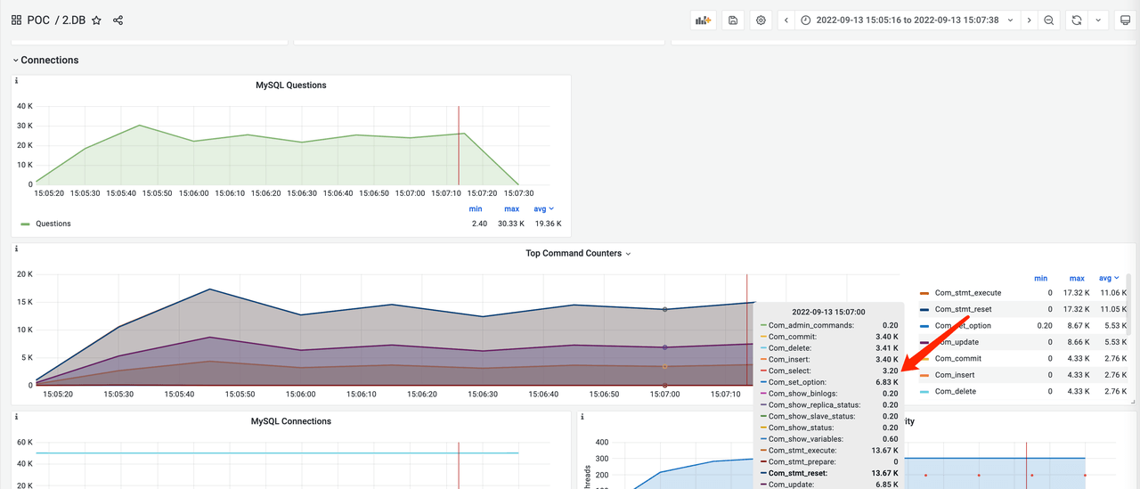Sort the Top Command Counters legend by max

click(x=1077, y=278)
